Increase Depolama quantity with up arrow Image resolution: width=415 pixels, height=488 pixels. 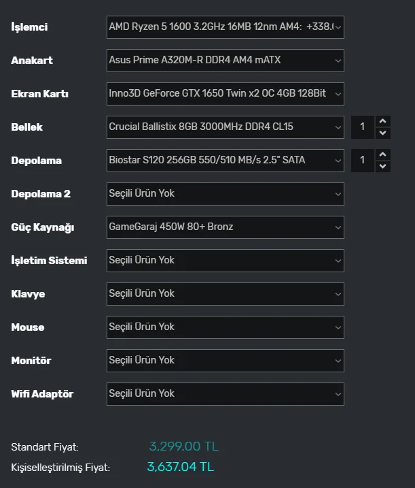click(383, 154)
